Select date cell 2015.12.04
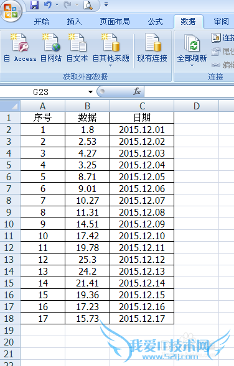This screenshot has height=366, width=234. coord(142,165)
